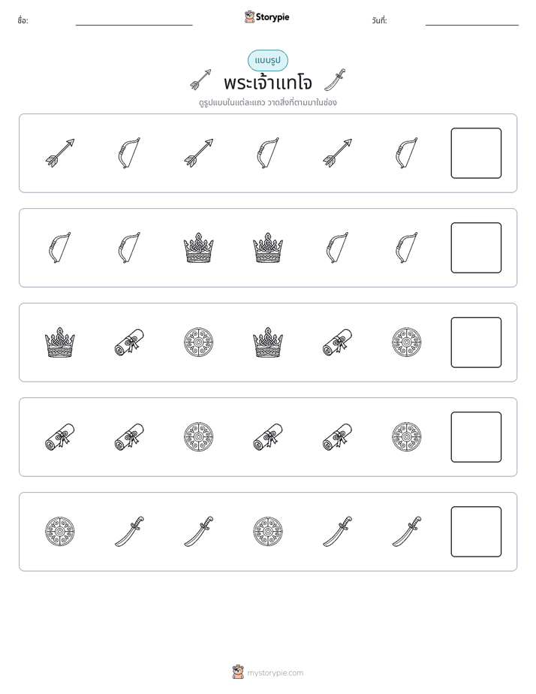
Task: Click the first shield in row four
Action: (x=199, y=437)
